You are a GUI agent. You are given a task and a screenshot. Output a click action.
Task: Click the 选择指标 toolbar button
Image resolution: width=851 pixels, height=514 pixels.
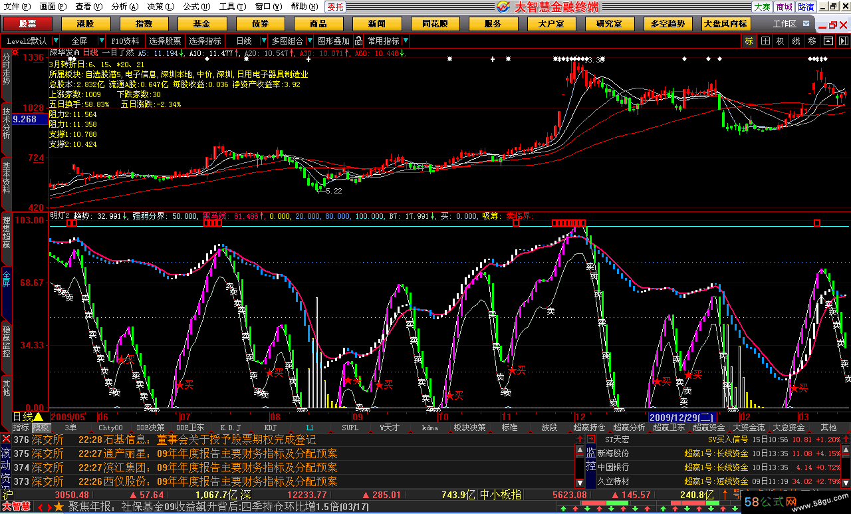coord(205,41)
